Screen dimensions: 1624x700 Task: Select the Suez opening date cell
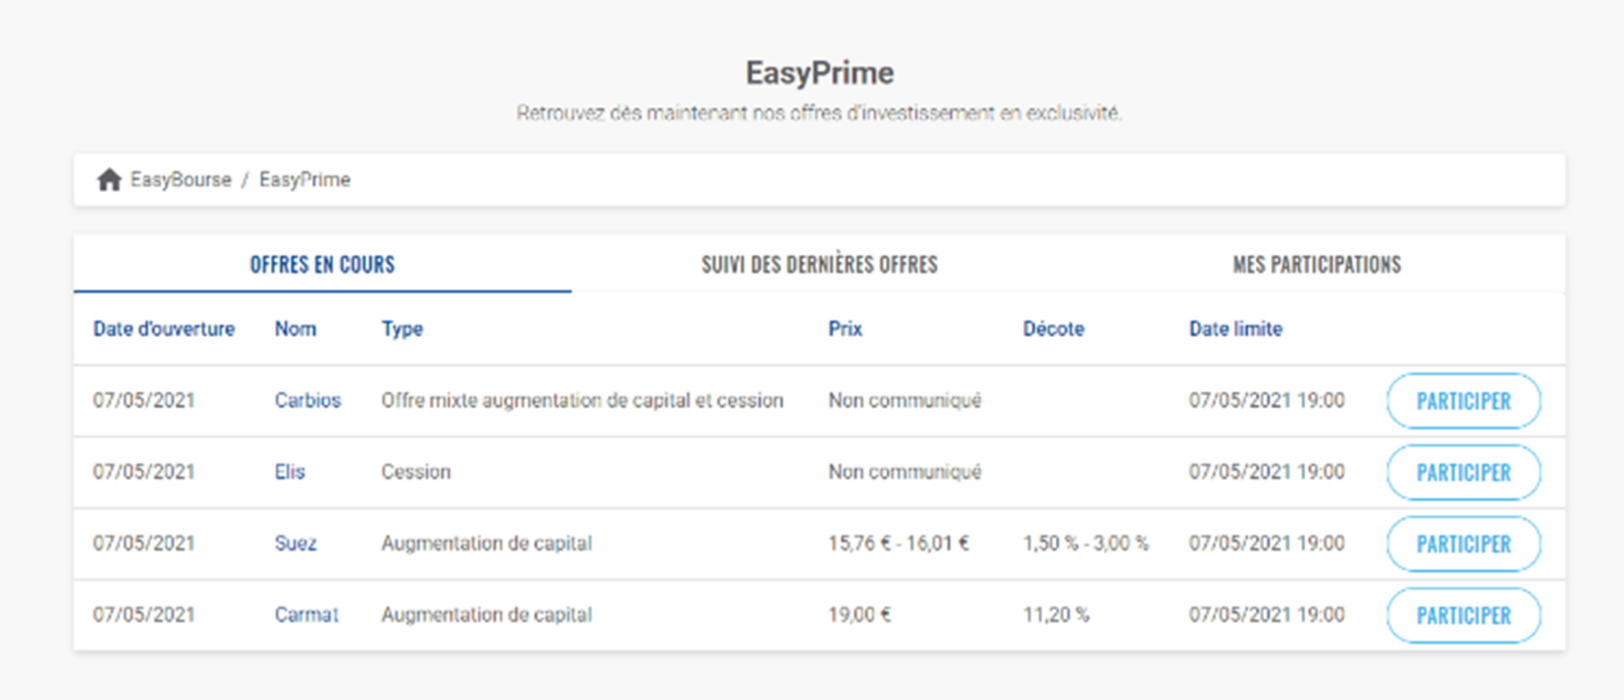(x=144, y=543)
